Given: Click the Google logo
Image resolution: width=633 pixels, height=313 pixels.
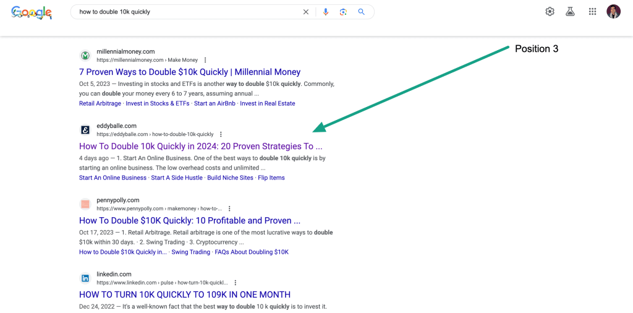Looking at the screenshot, I should 32,12.
